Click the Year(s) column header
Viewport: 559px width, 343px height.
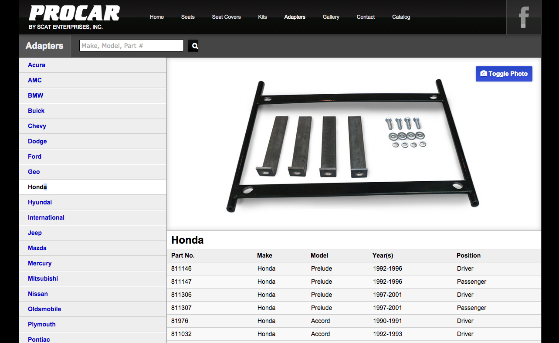(383, 255)
